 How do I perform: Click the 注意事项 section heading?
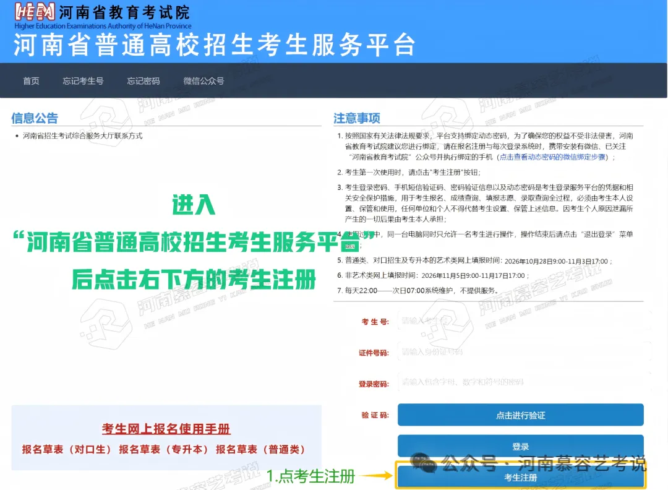357,118
